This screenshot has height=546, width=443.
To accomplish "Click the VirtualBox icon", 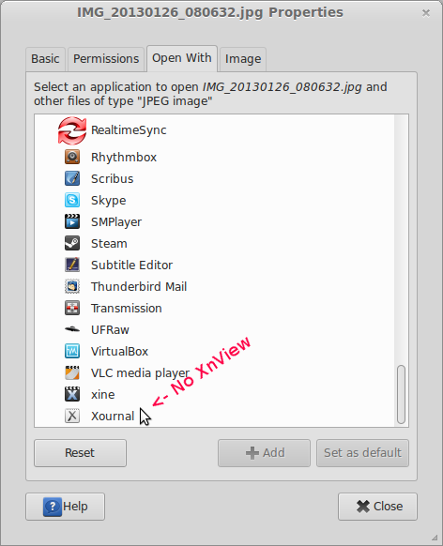I will [72, 352].
